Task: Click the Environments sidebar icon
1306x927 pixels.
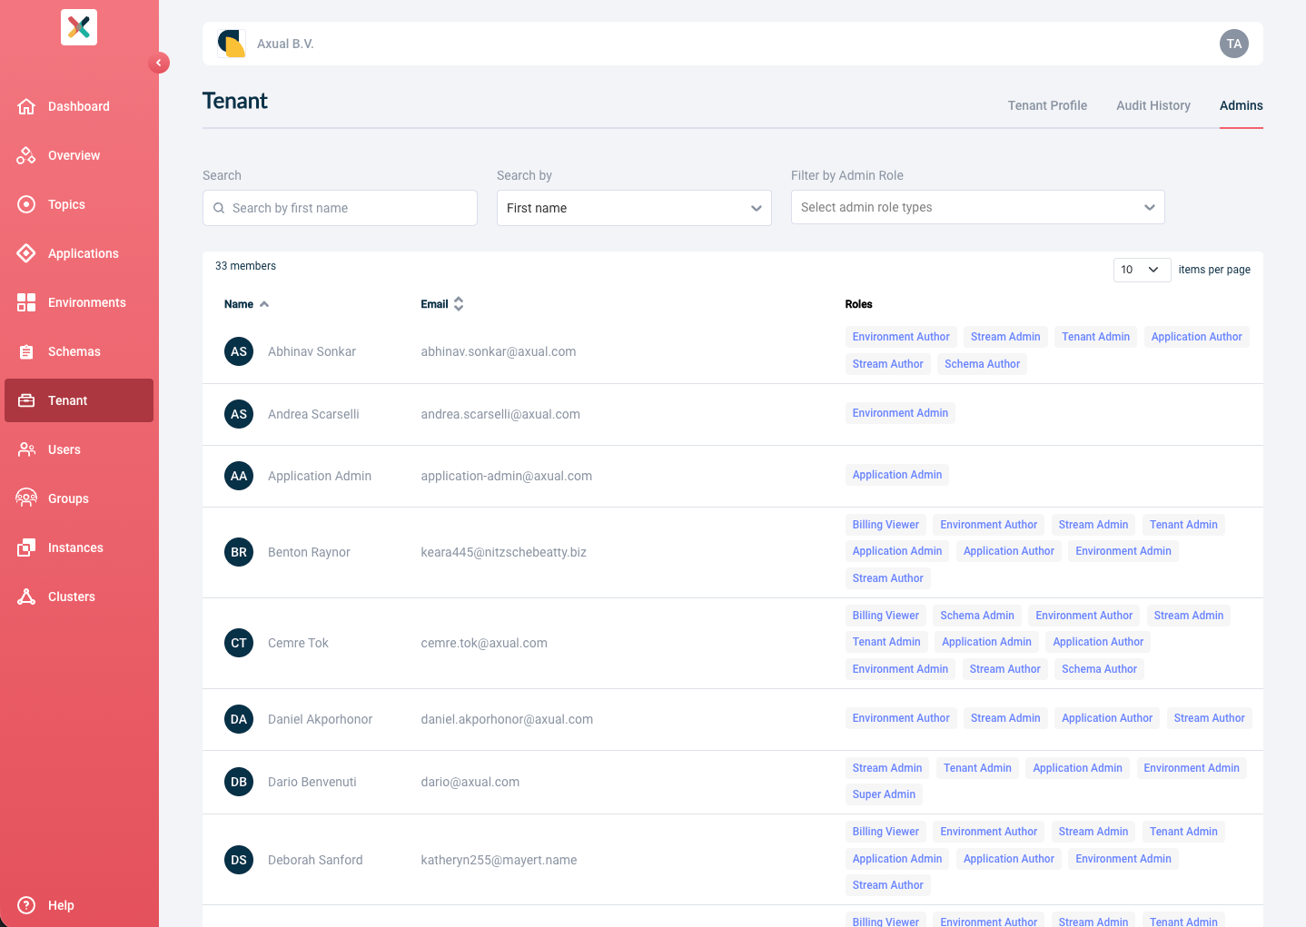Action: click(x=26, y=302)
